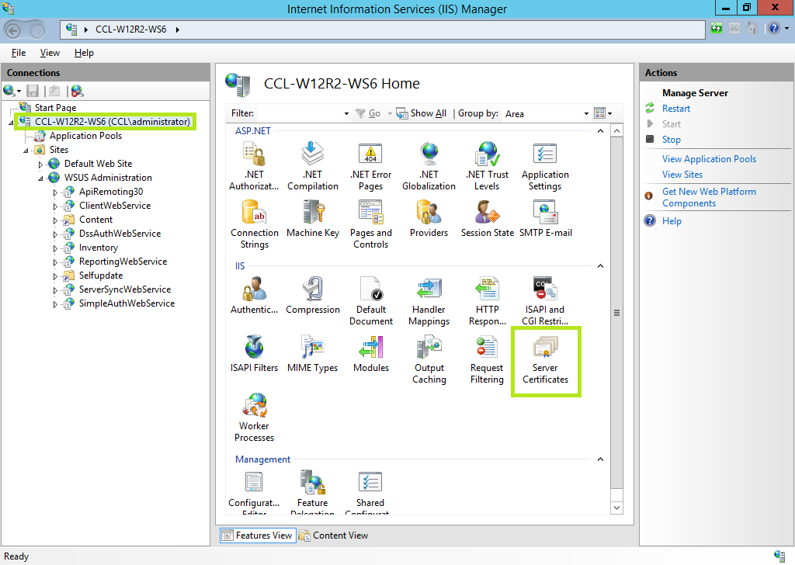Open ISAPI Filters feature
The image size is (795, 565).
tap(254, 354)
